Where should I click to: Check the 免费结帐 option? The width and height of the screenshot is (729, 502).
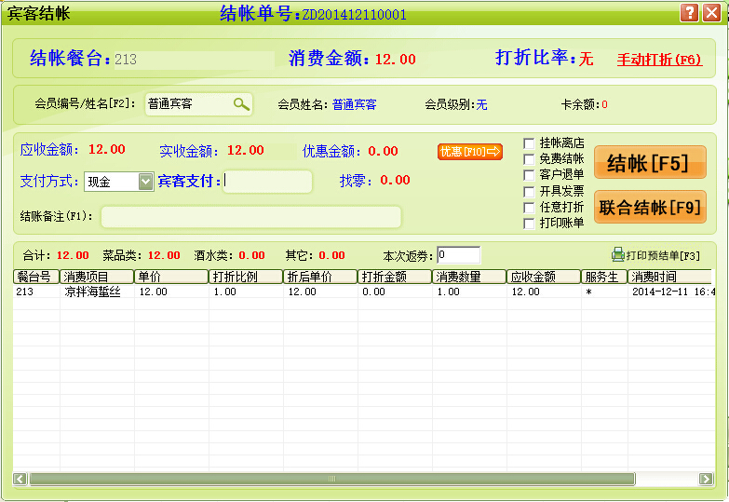coord(529,159)
